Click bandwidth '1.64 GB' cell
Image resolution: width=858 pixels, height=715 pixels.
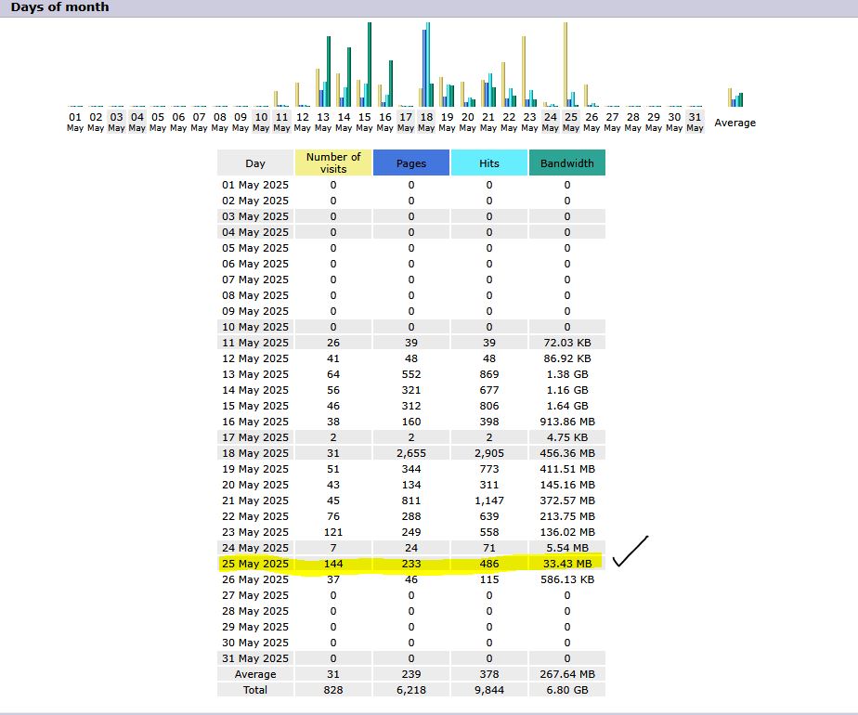[566, 406]
